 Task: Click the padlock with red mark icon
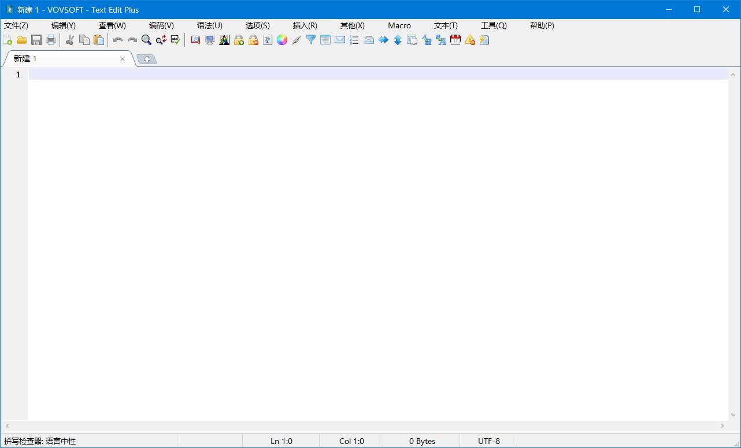click(253, 40)
